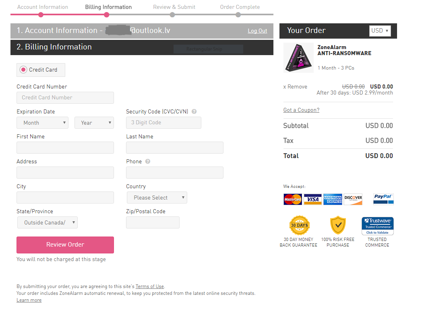Click the Address input field
The width and height of the screenshot is (422, 319).
[x=65, y=173]
